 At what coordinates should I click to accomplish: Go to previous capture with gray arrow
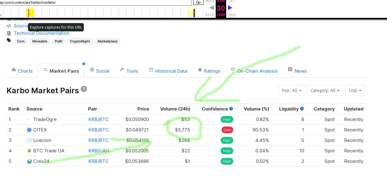pos(212,8)
